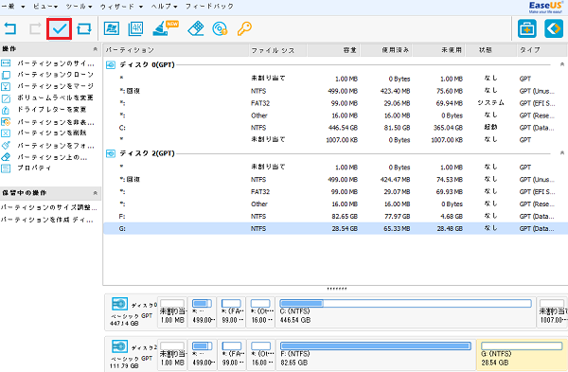Select pending operation パーティションを作成 ディ…
This screenshot has width=568, height=372.
[x=47, y=220]
